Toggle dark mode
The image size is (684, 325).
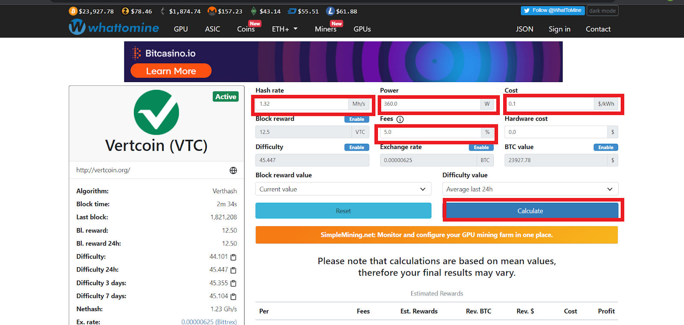point(602,11)
